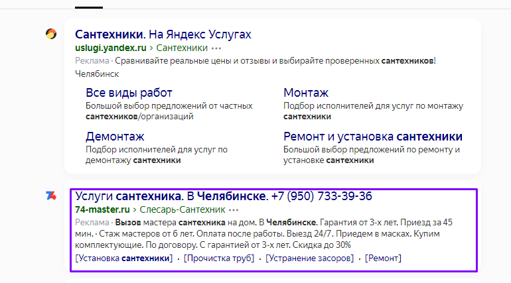511x283 pixels.
Task: Click description 'Подбор исполнителей для услуг по монтажу'
Action: 373,106
